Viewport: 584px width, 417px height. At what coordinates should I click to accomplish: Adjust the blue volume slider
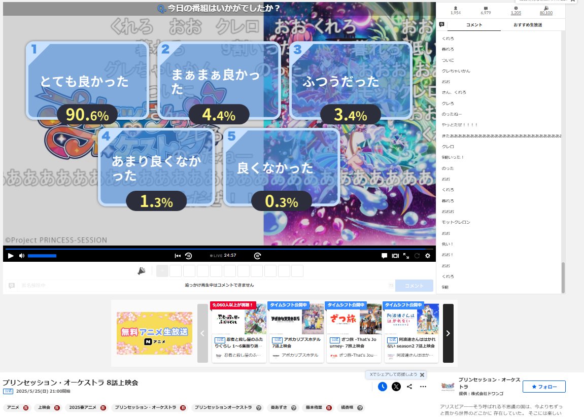tap(42, 256)
